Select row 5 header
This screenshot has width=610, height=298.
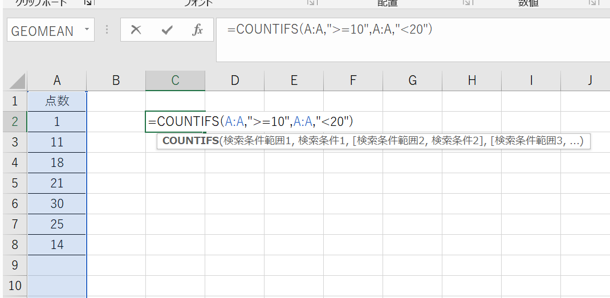pos(14,183)
